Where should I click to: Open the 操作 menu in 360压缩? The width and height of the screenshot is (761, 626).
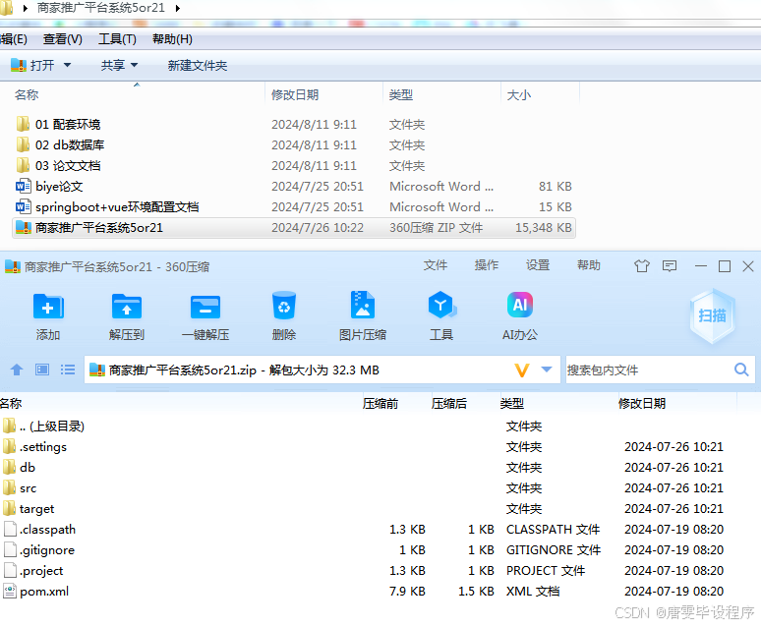tap(487, 265)
